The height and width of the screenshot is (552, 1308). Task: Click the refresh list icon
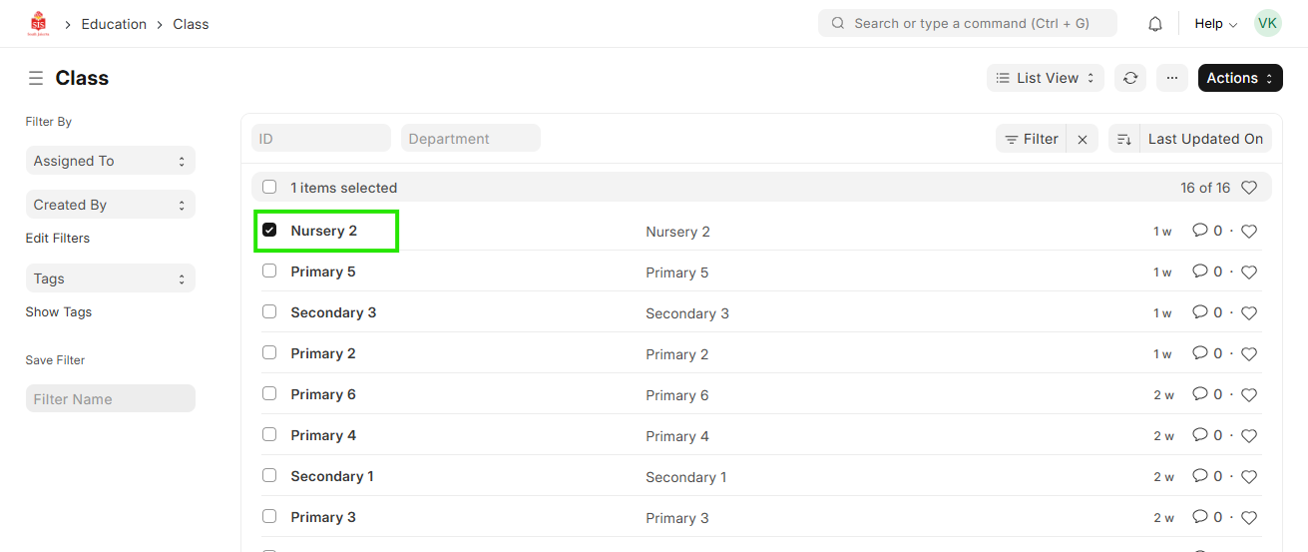pyautogui.click(x=1130, y=78)
